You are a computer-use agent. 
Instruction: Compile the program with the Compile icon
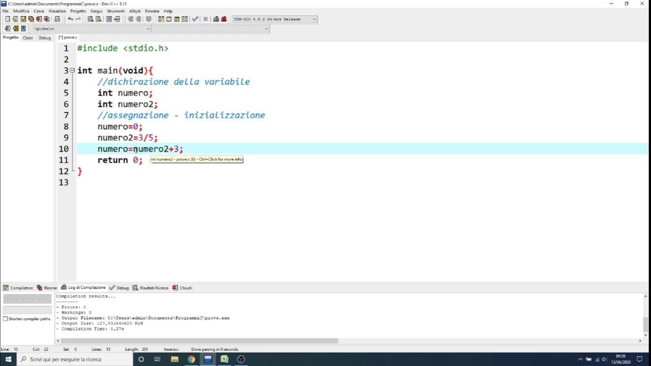pyautogui.click(x=161, y=19)
